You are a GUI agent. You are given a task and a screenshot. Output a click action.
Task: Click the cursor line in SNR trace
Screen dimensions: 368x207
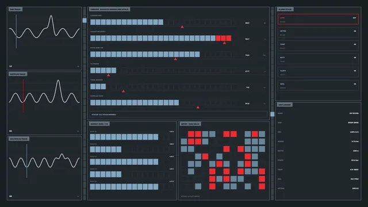coord(16,32)
